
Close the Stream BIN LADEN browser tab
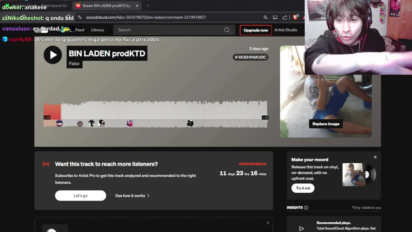137,6
